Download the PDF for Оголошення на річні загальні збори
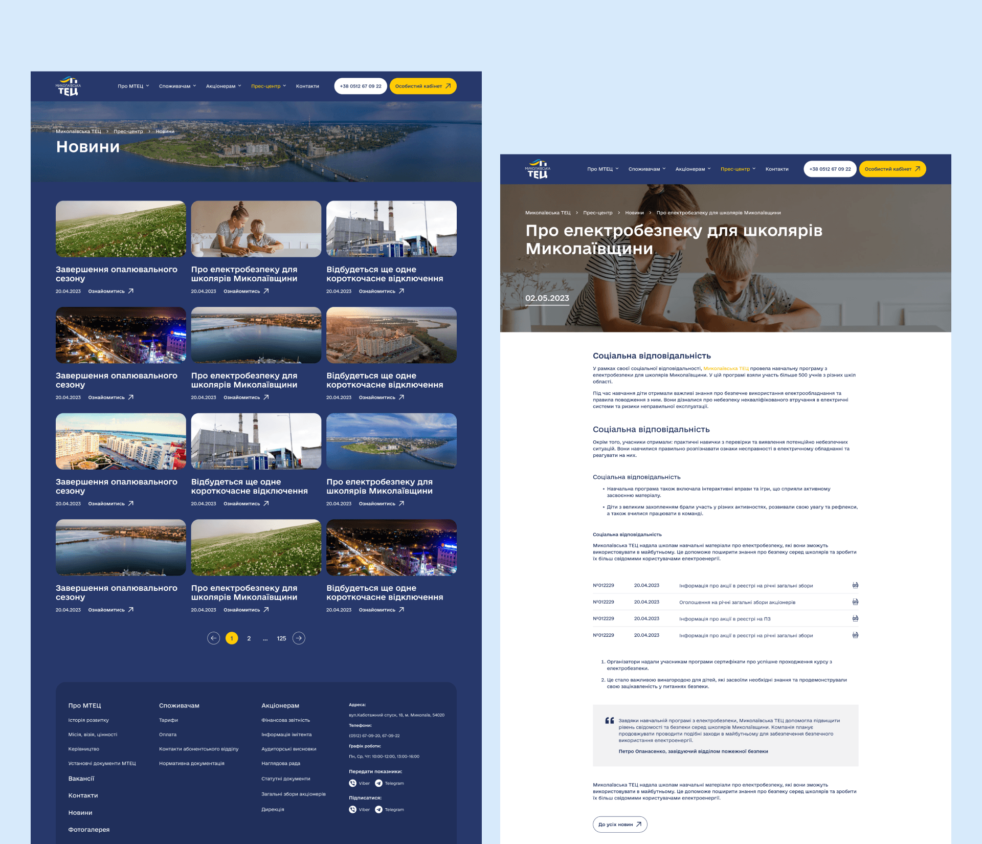The image size is (982, 844). [x=855, y=602]
